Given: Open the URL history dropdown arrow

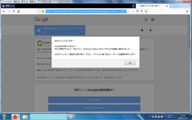Looking at the screenshot, I should pos(129,11).
